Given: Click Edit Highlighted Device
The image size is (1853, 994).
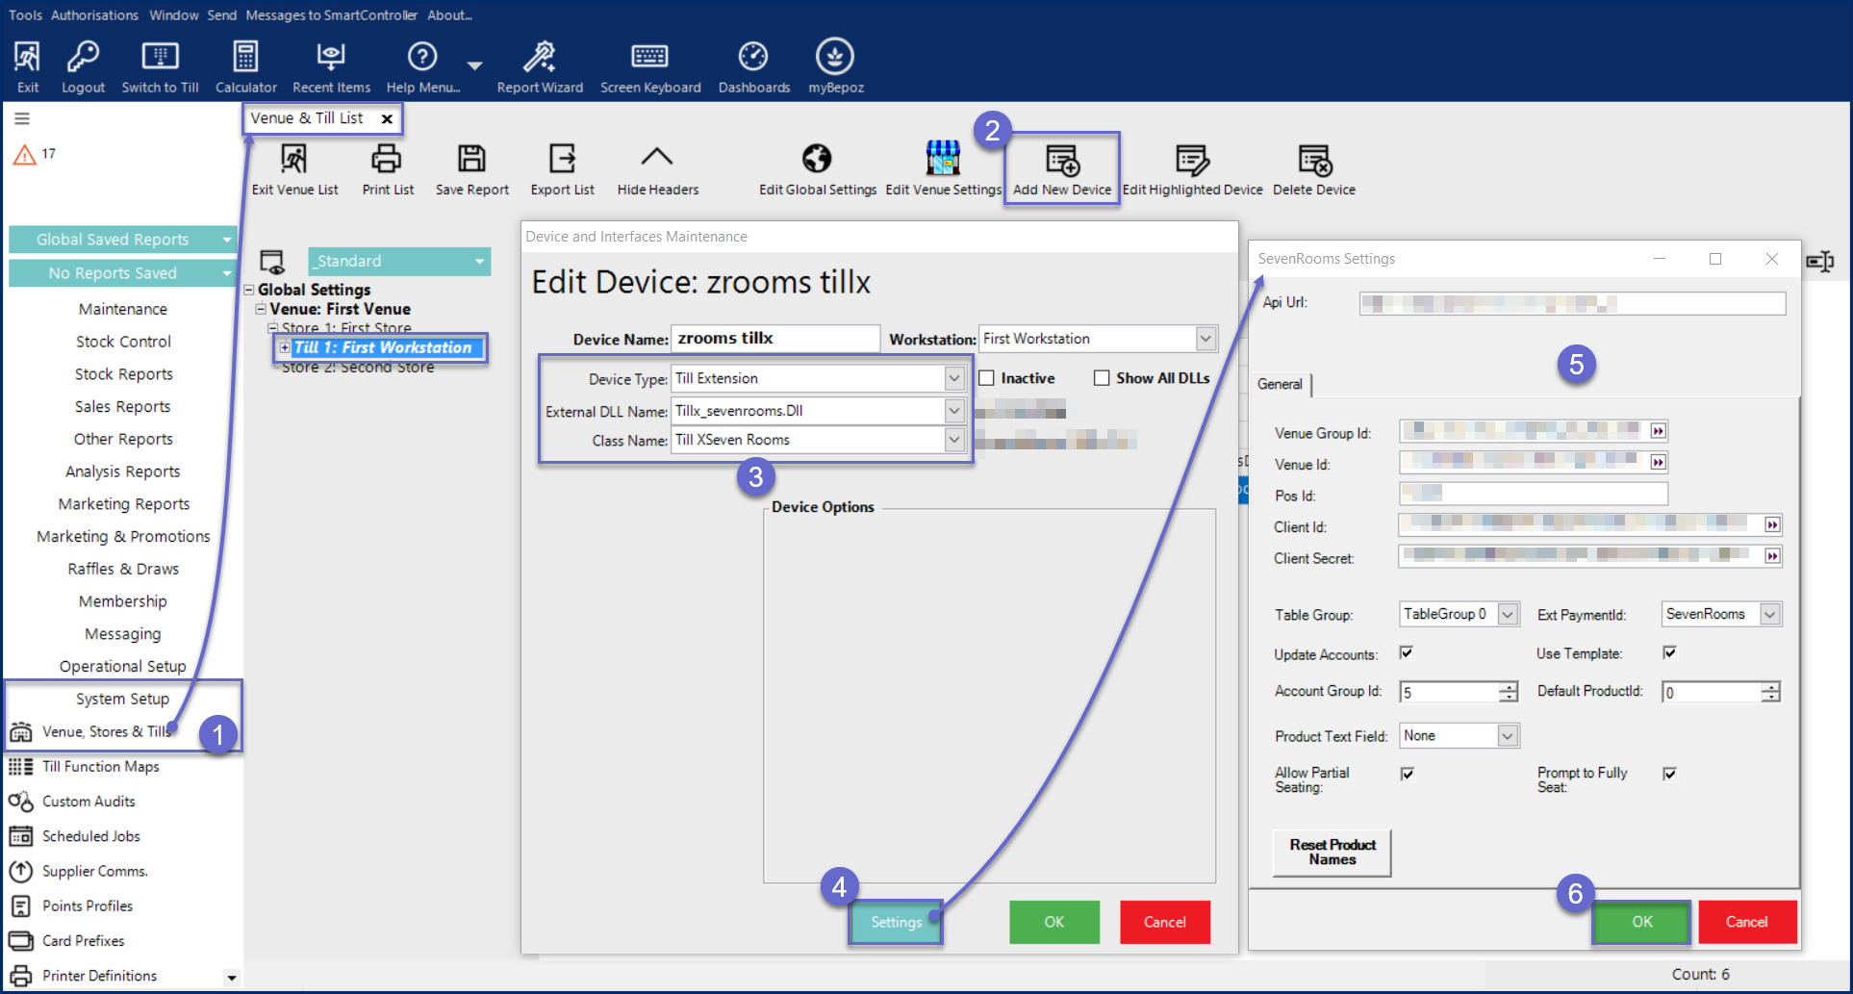Looking at the screenshot, I should pyautogui.click(x=1192, y=169).
